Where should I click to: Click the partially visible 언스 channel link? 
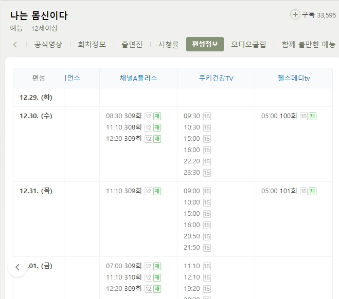[x=73, y=78]
